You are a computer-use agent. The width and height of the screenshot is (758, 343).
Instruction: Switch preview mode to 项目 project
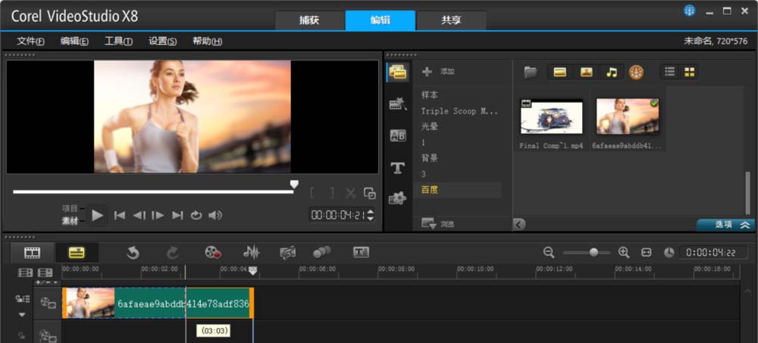click(x=70, y=209)
